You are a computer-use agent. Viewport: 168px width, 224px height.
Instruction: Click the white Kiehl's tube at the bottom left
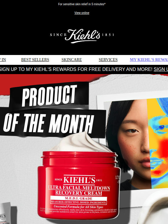[x=5, y=213]
